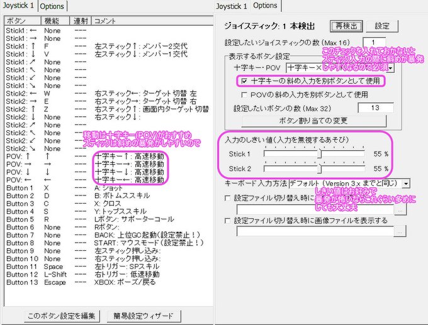
Task: Select the Stick1: ↑ row with F
Action: (x=109, y=47)
